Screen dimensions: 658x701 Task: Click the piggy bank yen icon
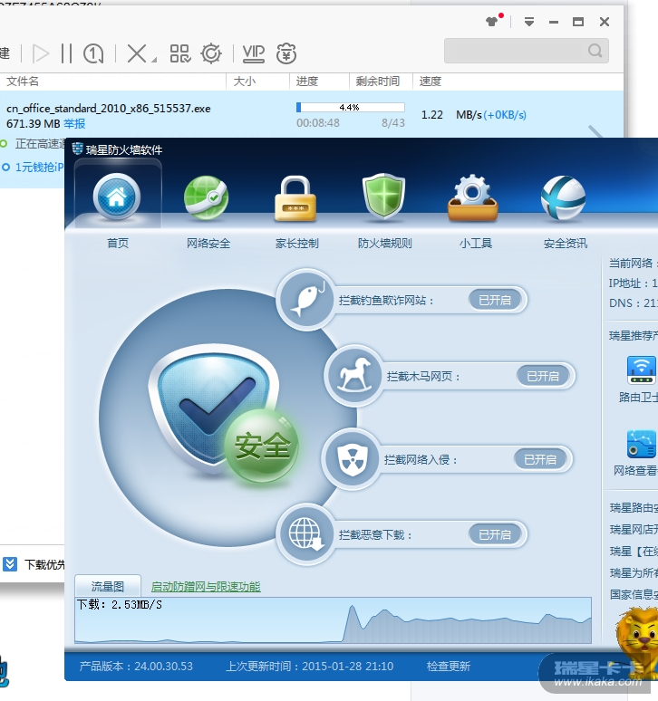(286, 53)
